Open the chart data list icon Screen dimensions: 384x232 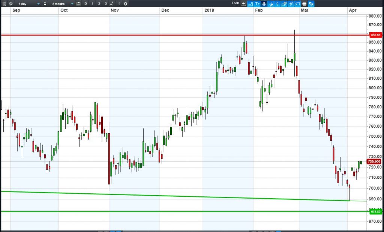click(4, 4)
